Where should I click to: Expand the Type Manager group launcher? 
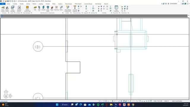[x=31, y=13]
